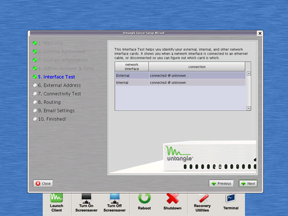
Task: Click the scrollbar down arrow in interface table
Action: coord(249,108)
